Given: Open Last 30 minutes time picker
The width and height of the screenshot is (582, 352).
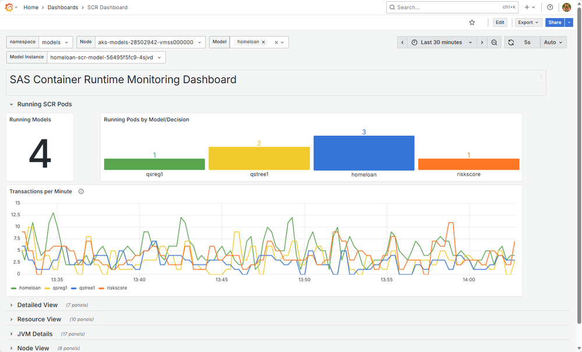Looking at the screenshot, I should pyautogui.click(x=442, y=43).
